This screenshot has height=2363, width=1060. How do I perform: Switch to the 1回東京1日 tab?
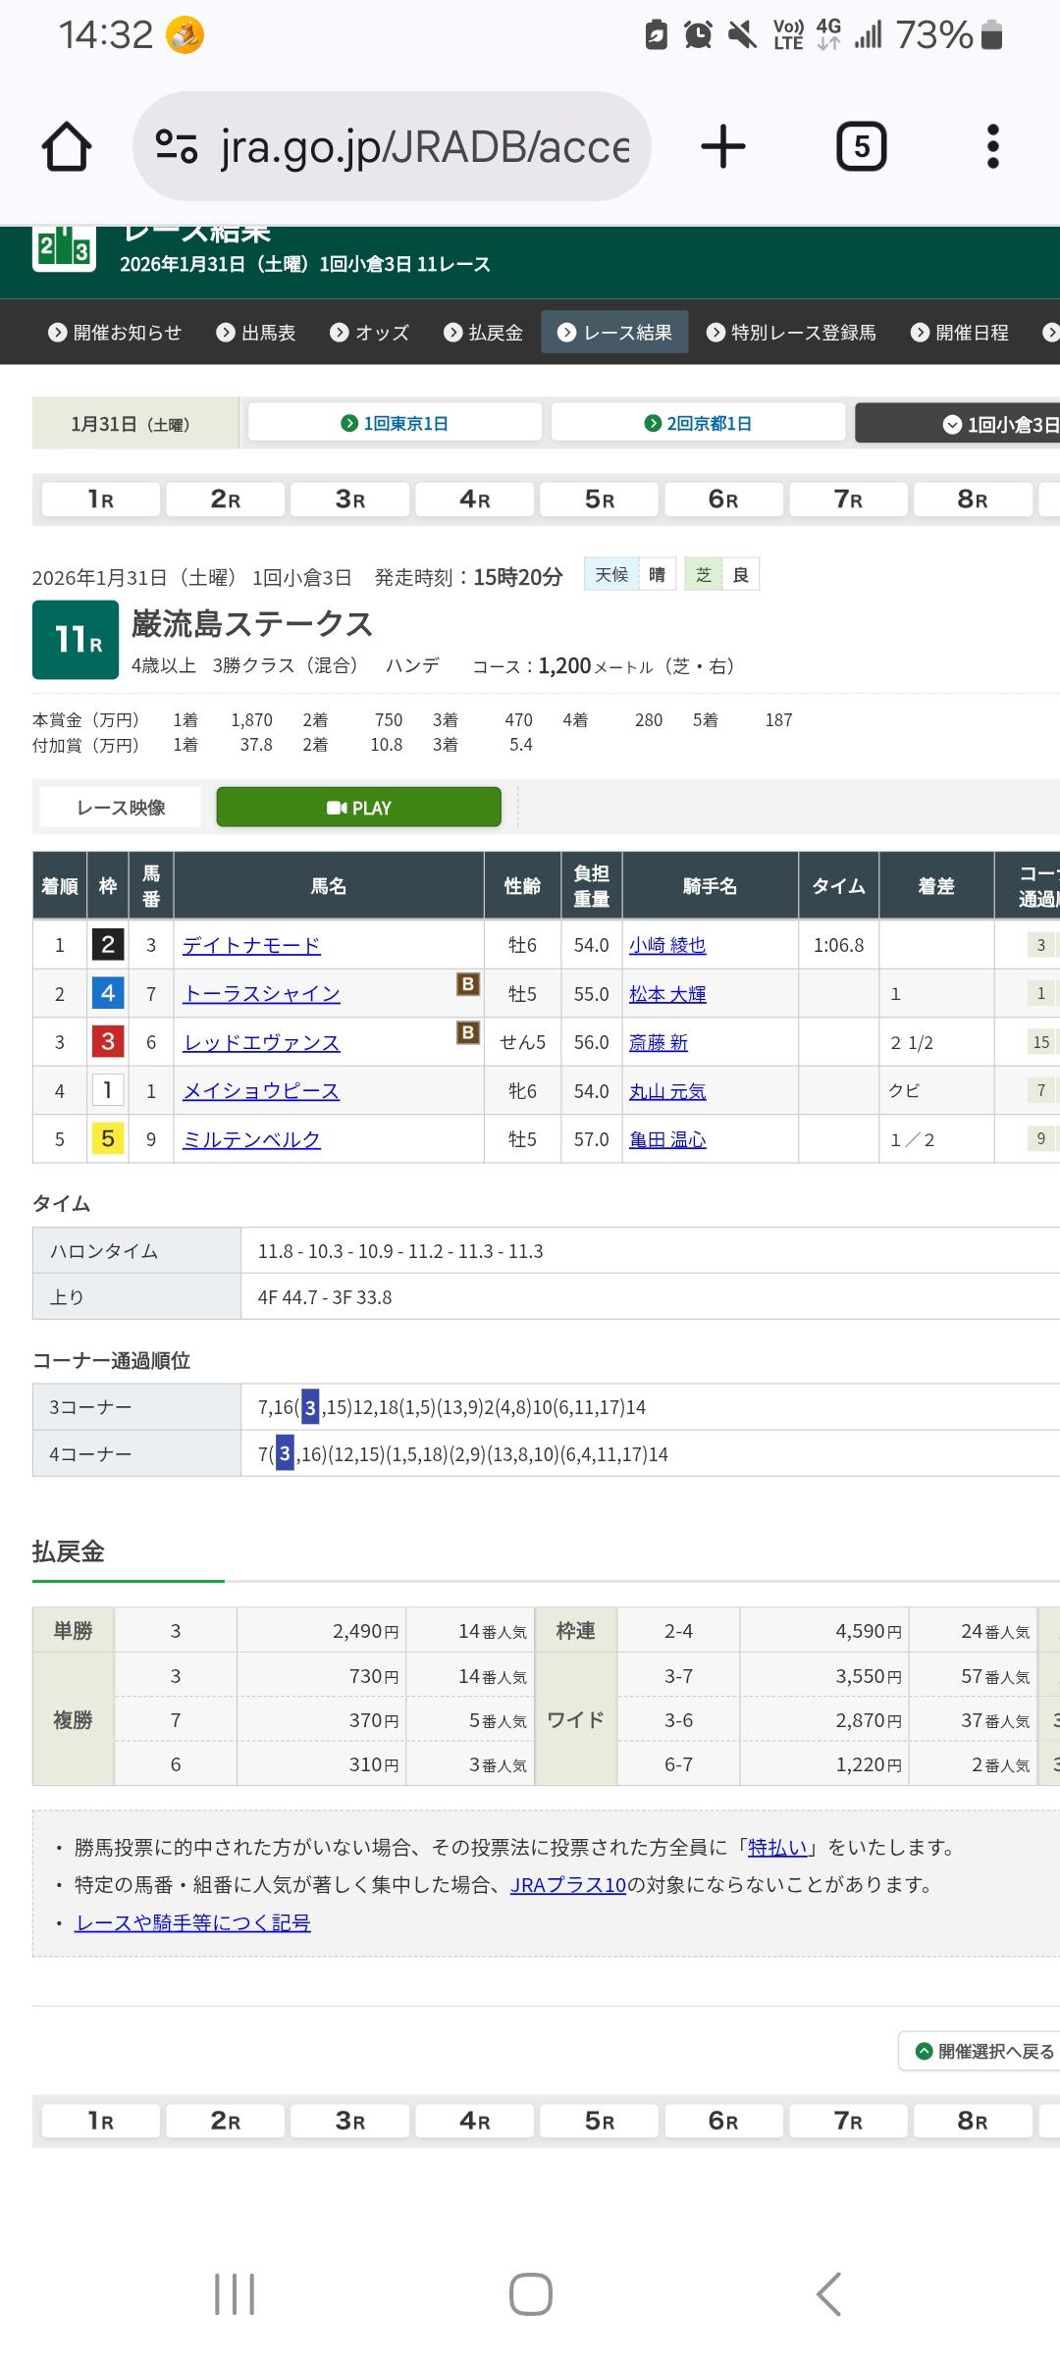[x=395, y=423]
